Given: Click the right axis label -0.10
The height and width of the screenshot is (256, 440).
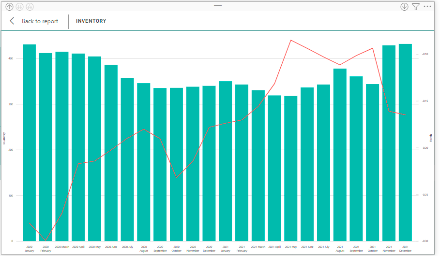Looking at the screenshot, I should (x=425, y=54).
